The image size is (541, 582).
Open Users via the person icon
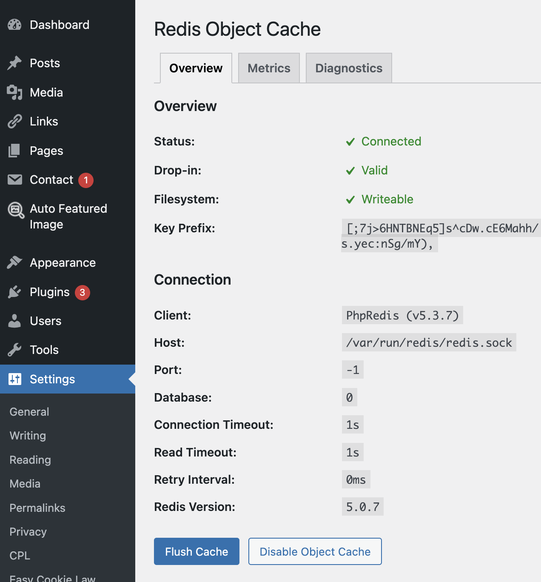point(14,321)
